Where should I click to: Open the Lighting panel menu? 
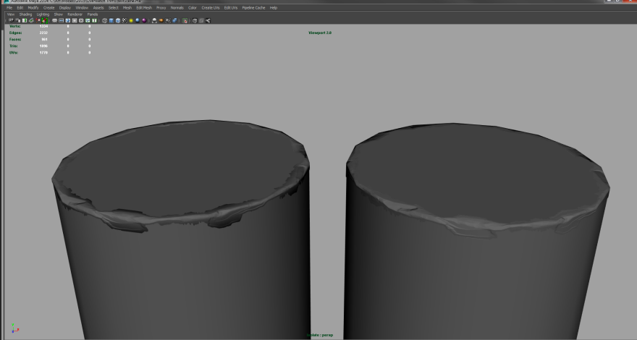43,14
